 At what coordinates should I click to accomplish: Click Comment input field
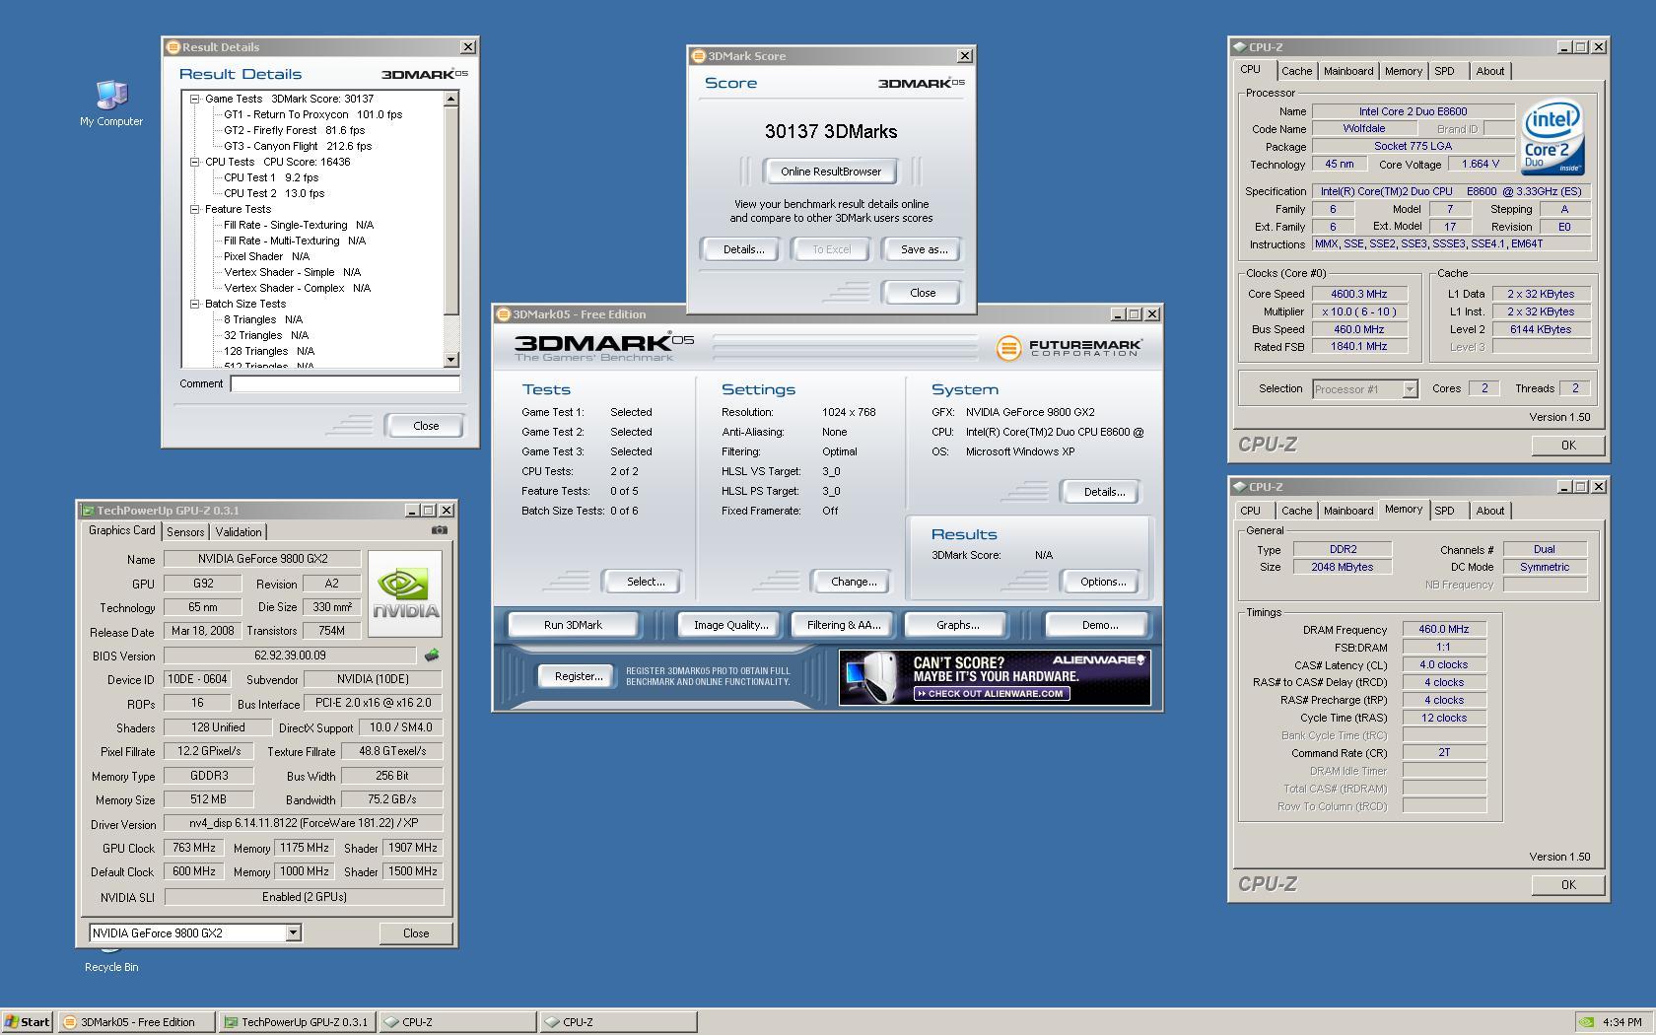coord(345,384)
